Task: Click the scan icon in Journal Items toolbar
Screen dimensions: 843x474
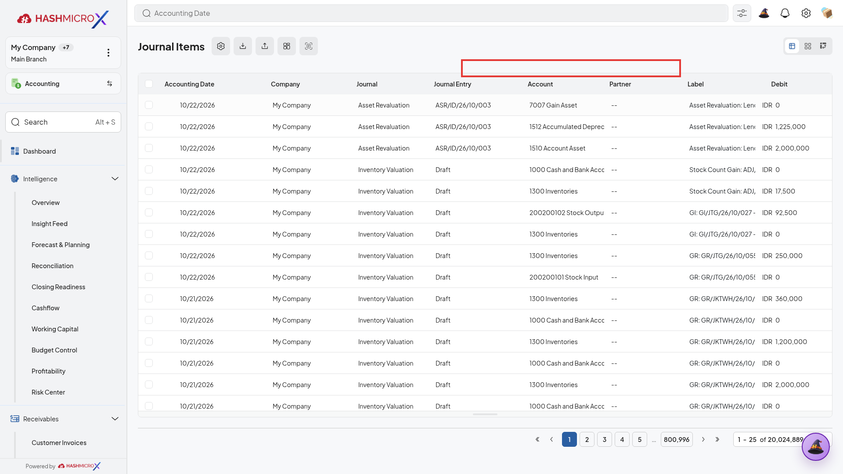Action: [309, 46]
